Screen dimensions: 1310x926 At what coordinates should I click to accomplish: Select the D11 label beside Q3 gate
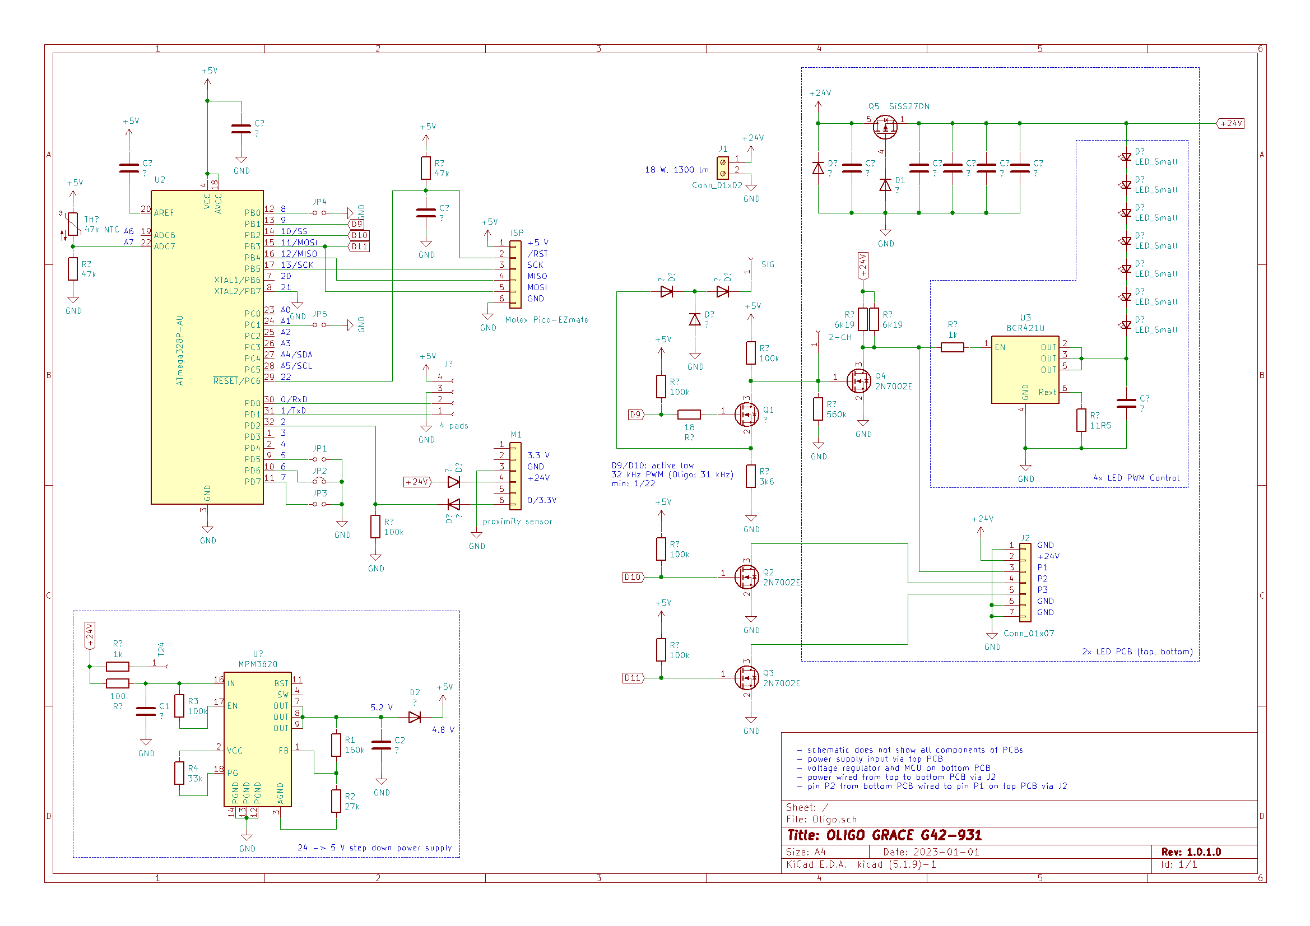point(633,678)
